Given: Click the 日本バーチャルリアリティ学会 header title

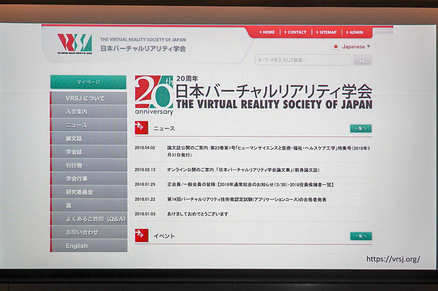Looking at the screenshot, I should [x=143, y=49].
